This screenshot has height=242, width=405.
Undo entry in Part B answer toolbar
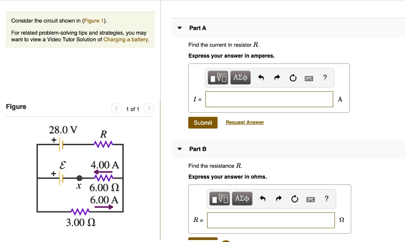[x=263, y=199]
